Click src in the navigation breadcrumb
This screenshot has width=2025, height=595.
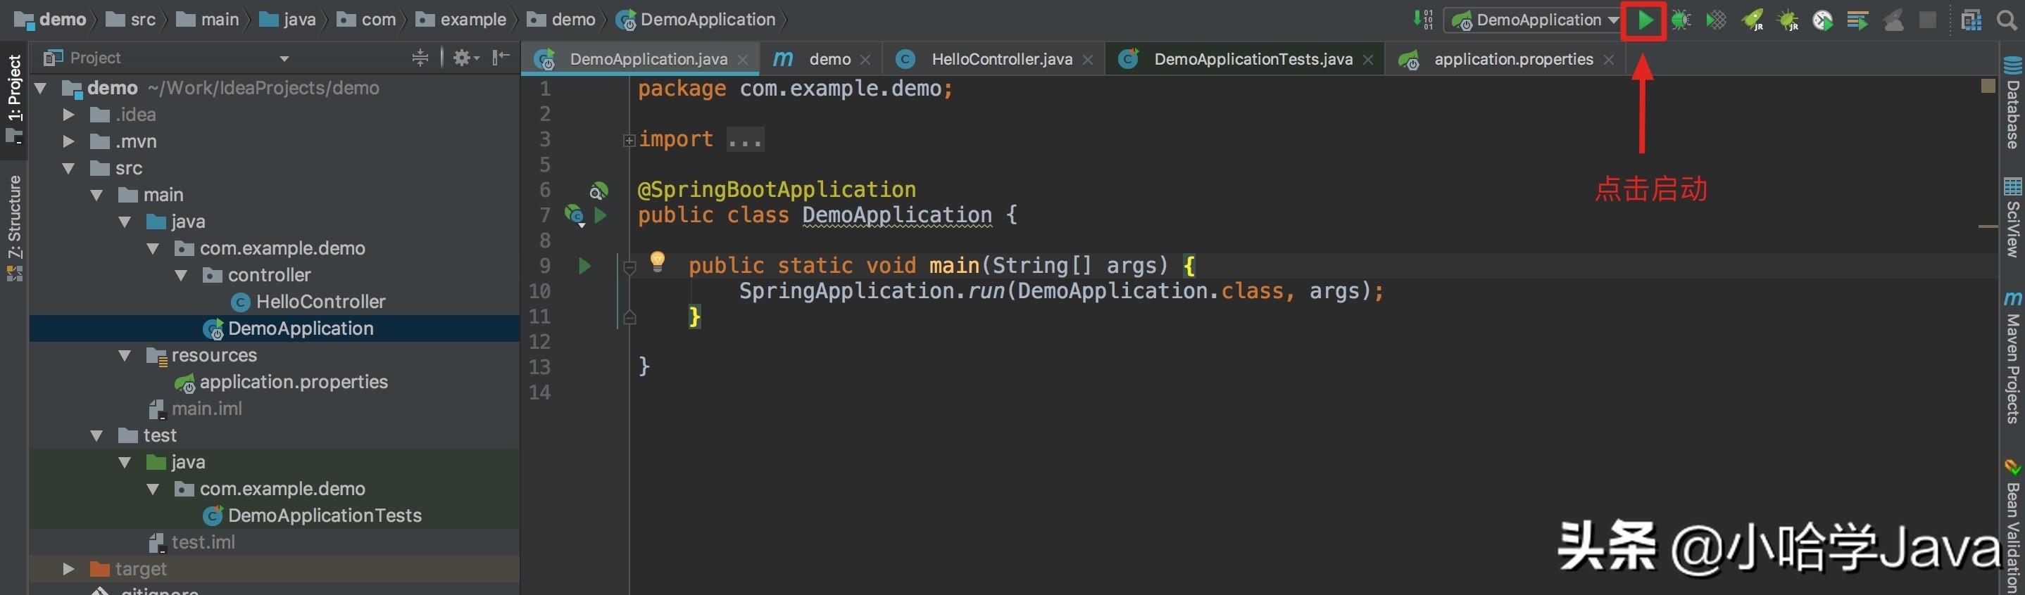[131, 20]
